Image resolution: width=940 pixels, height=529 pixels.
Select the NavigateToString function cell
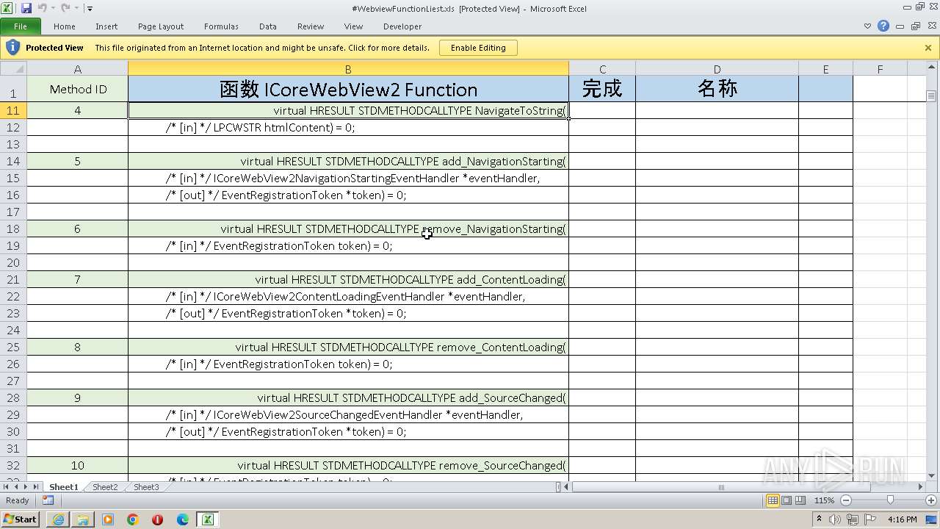pyautogui.click(x=348, y=111)
